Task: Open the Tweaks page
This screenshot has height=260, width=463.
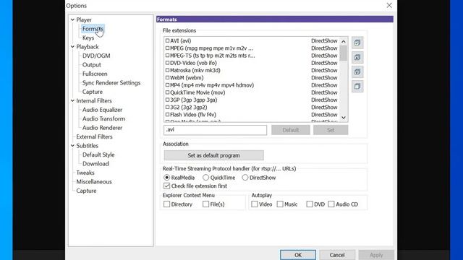Action: coord(85,173)
